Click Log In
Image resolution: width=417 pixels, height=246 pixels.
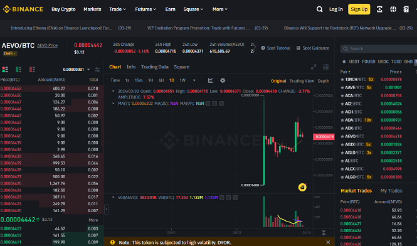click(x=336, y=9)
